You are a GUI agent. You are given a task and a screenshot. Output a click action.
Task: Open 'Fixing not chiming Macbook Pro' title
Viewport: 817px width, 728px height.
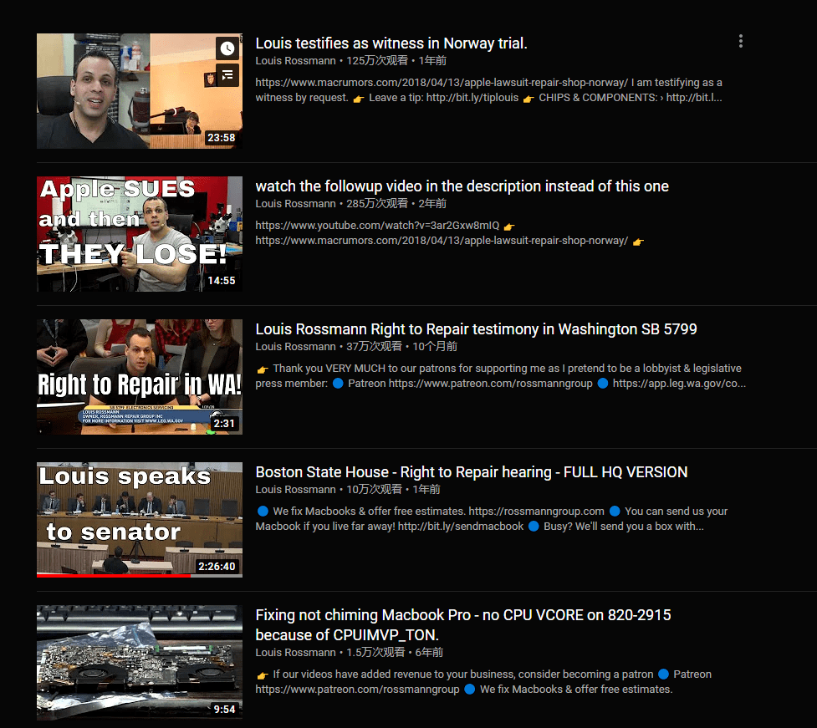[x=463, y=625]
